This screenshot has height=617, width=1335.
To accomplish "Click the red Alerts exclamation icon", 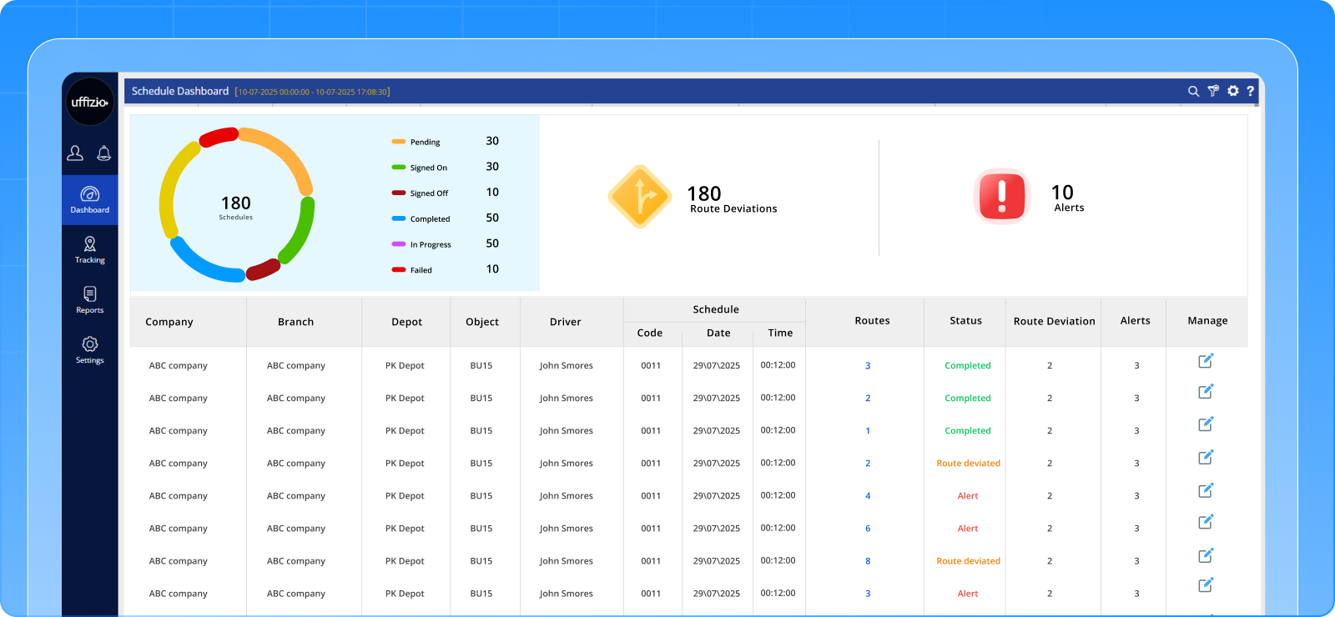I will 1002,197.
